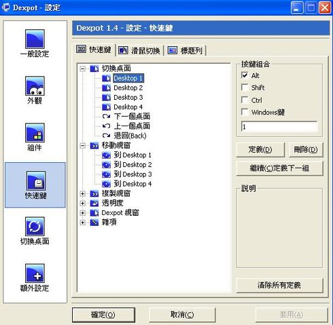Open the 外觀 sidebar icon
Image resolution: width=333 pixels, height=325 pixels.
pos(35,85)
